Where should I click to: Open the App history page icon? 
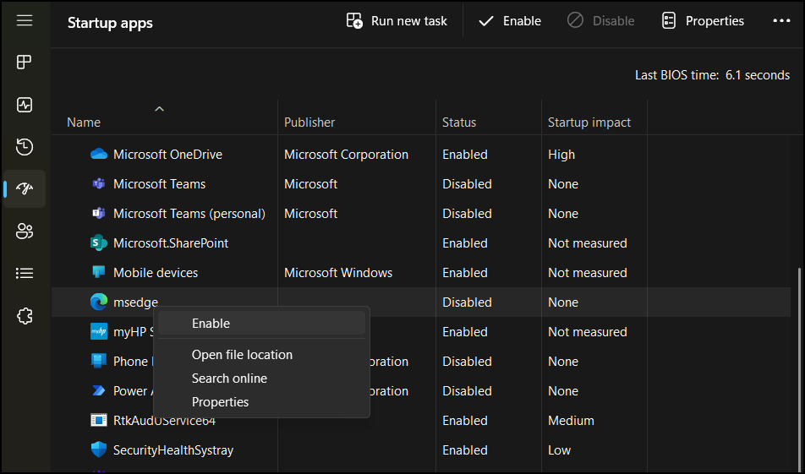point(25,147)
